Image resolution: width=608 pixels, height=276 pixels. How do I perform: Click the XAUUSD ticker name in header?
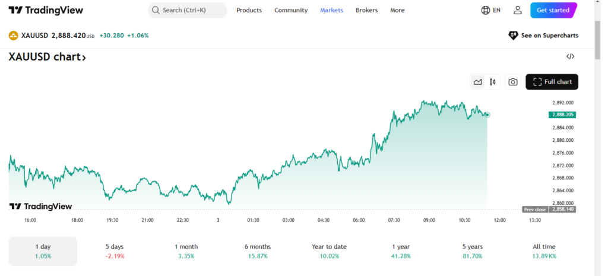35,36
